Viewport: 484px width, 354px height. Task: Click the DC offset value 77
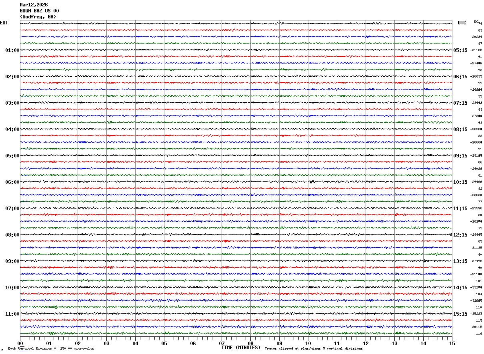click(480, 202)
